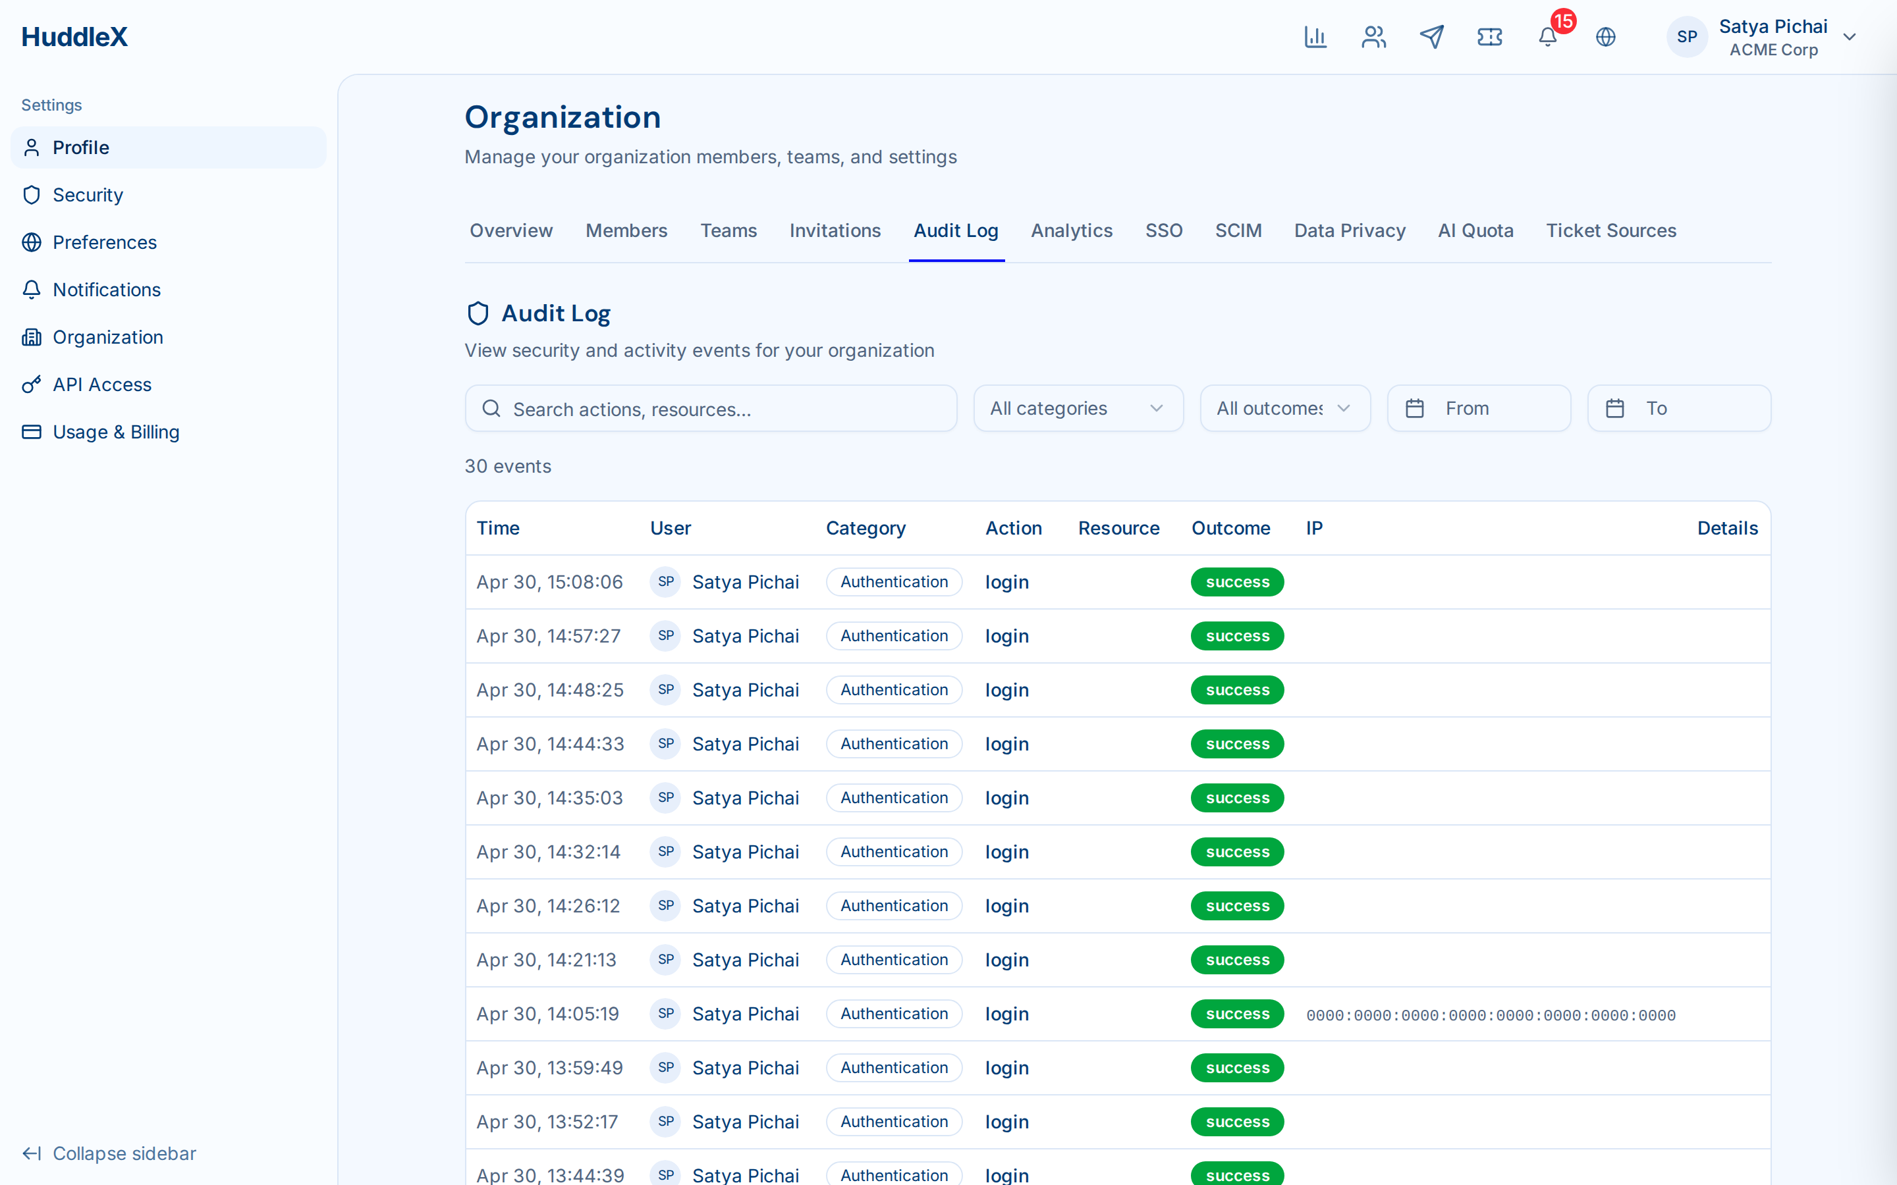
Task: Go to Preferences settings
Action: [x=169, y=242]
